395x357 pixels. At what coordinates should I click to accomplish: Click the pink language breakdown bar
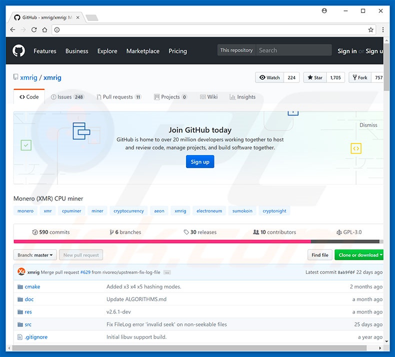[162, 241]
